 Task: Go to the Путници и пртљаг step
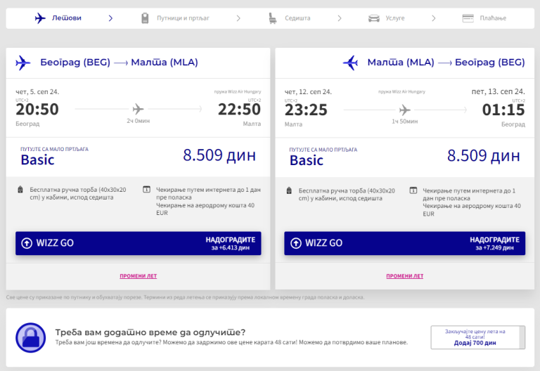coord(183,18)
